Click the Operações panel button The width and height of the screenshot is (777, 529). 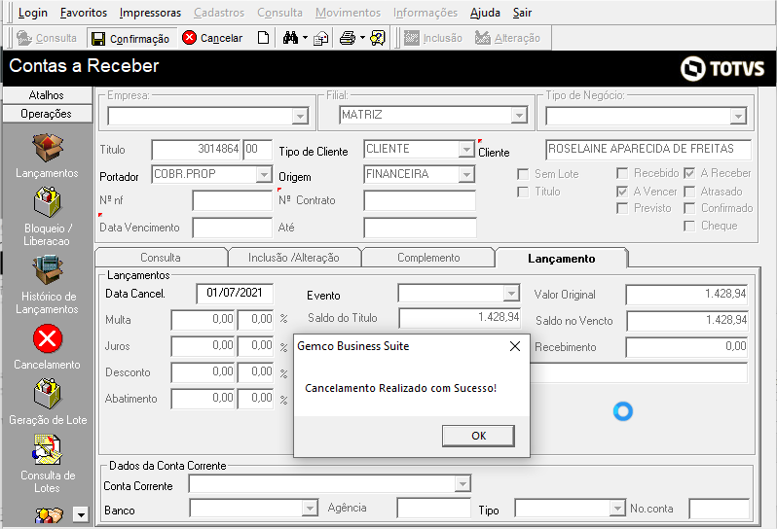(47, 114)
